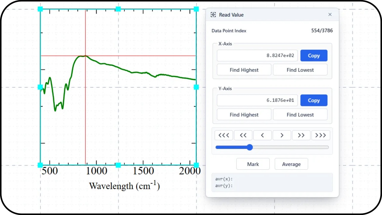
Task: Move one point forward with >
Action: [282, 135]
